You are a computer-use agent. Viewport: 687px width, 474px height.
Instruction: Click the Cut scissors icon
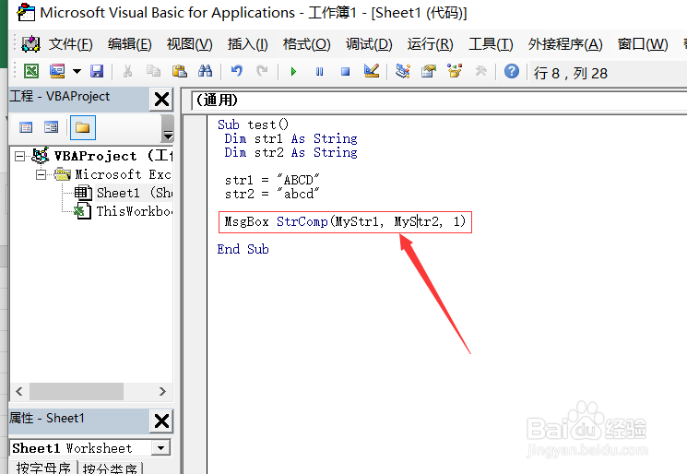point(127,71)
